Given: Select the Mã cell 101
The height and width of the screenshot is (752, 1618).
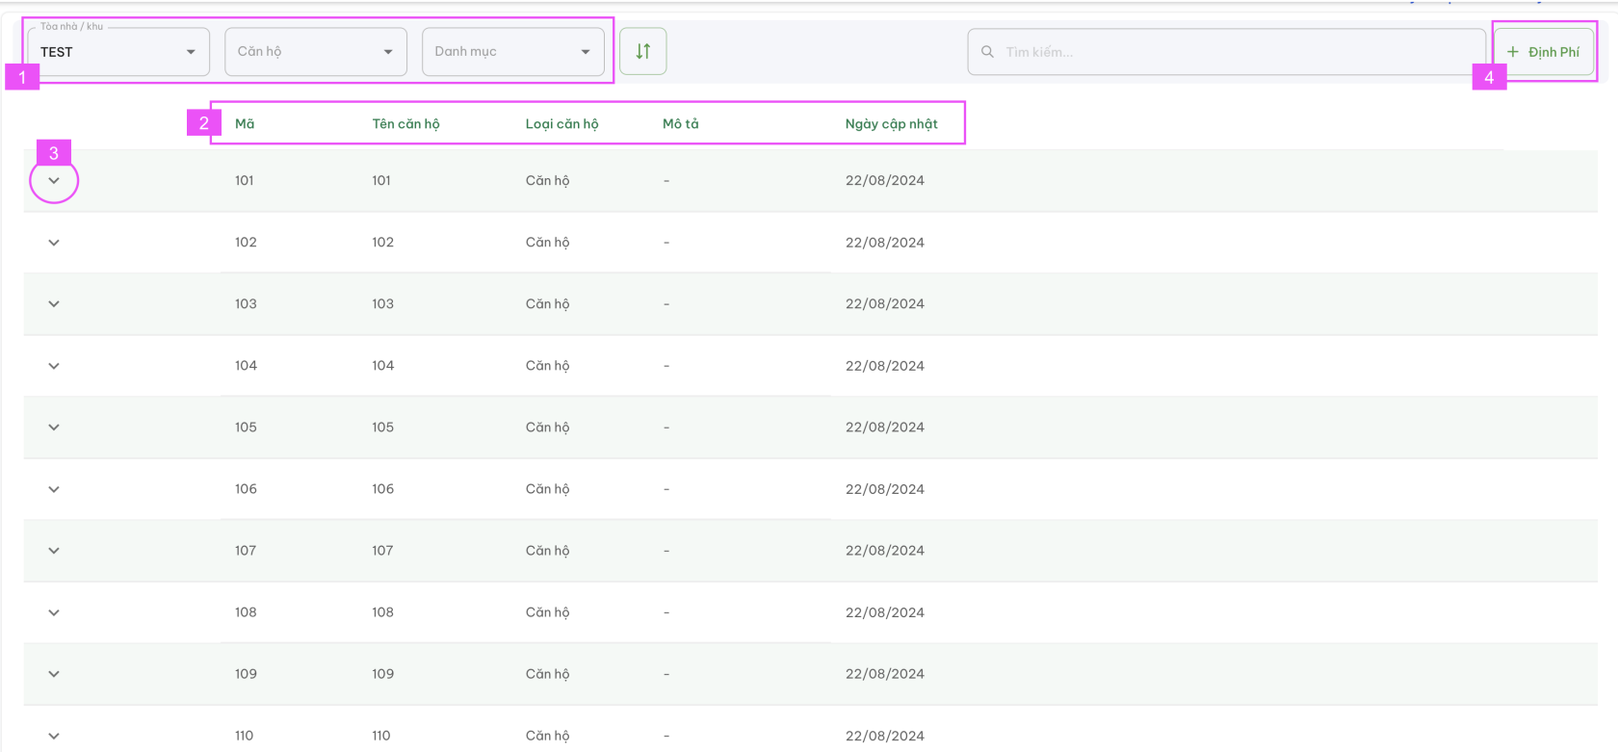Looking at the screenshot, I should [245, 180].
